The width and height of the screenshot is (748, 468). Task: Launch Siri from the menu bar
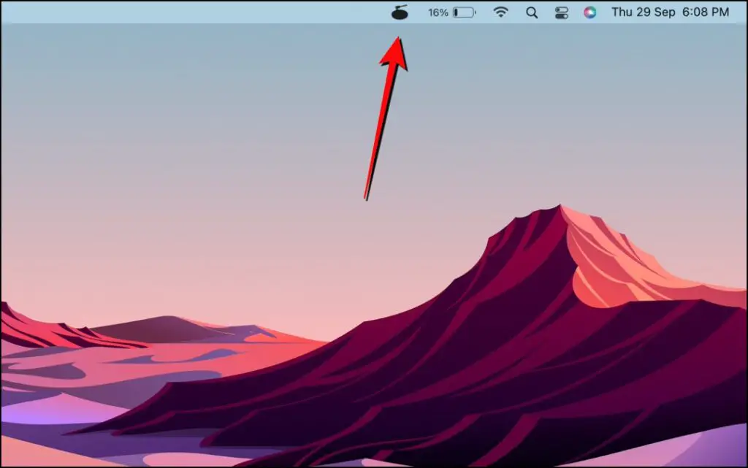[590, 12]
